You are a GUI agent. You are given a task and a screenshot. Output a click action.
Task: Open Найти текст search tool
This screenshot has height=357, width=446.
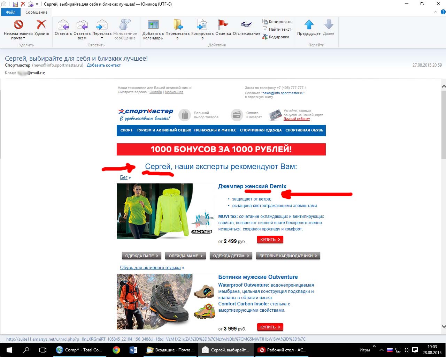277,29
